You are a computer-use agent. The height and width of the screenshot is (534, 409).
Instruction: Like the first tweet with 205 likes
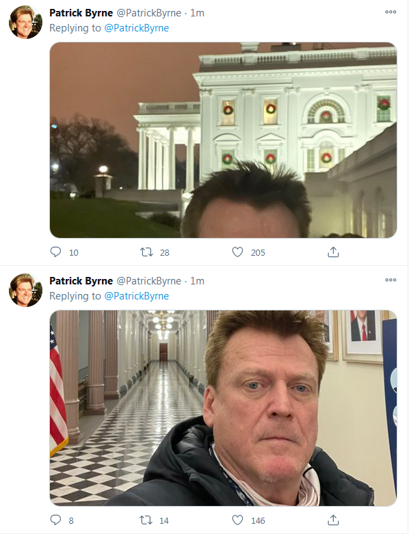tap(237, 252)
